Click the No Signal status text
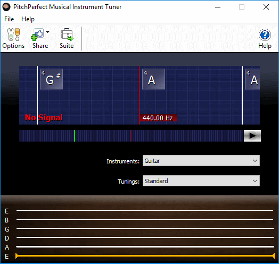 44,118
